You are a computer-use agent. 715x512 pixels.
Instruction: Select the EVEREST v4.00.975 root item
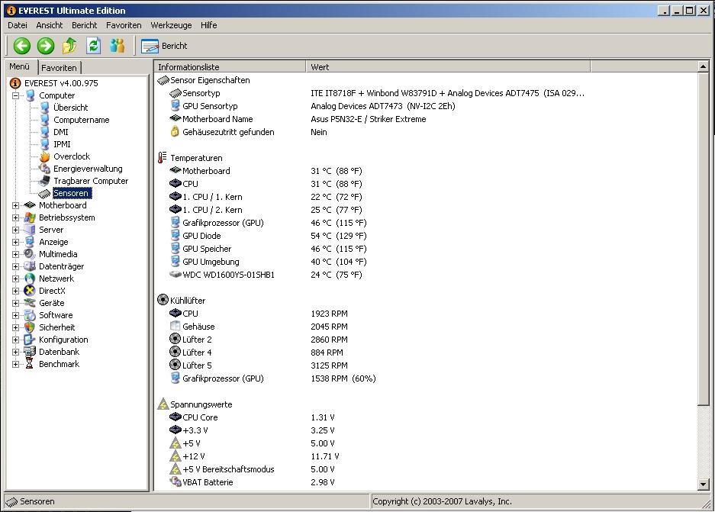(61, 83)
